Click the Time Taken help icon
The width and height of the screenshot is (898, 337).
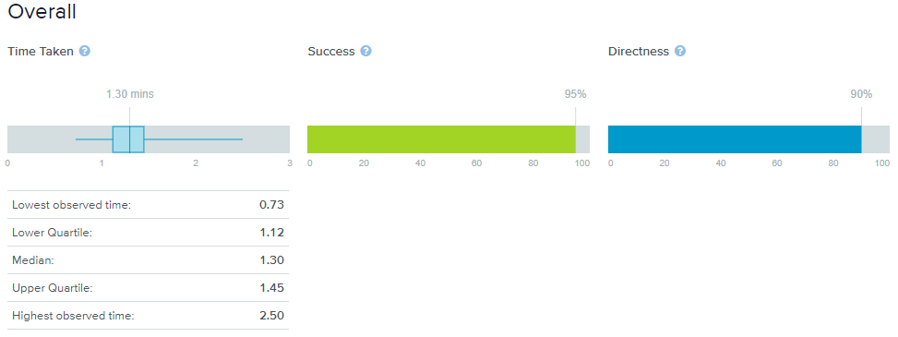(85, 51)
